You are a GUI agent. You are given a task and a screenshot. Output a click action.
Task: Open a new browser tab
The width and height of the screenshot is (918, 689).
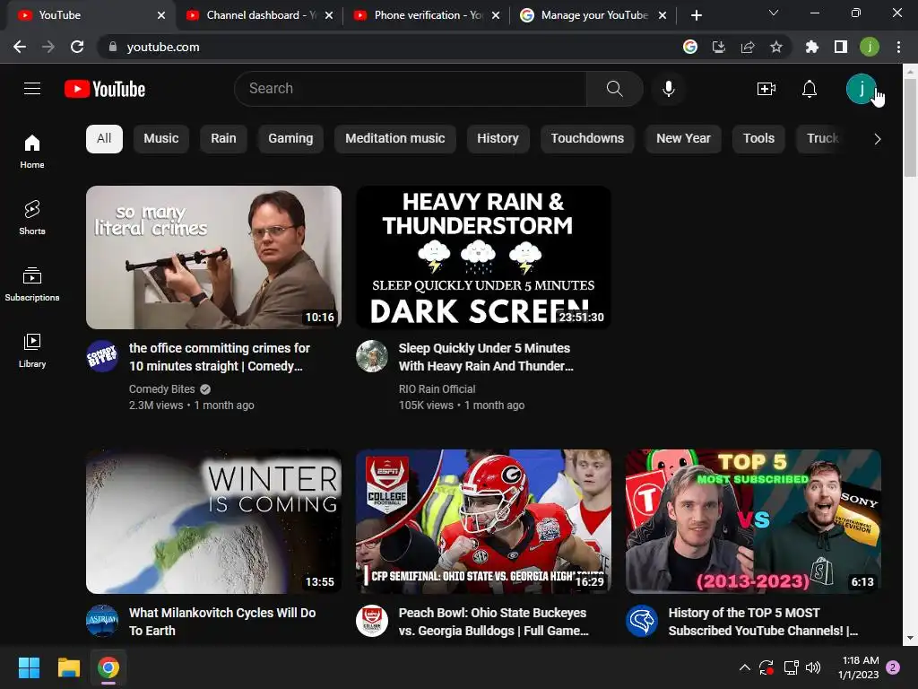(x=696, y=15)
